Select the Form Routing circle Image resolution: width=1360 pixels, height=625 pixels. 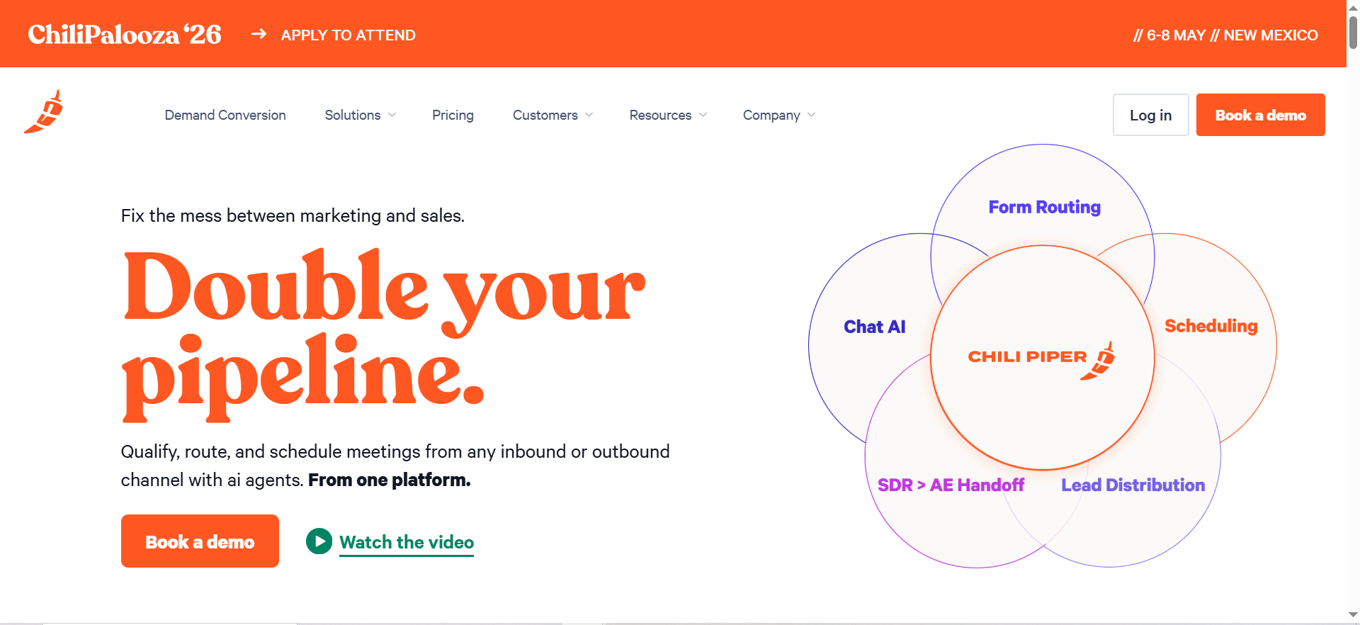1044,207
